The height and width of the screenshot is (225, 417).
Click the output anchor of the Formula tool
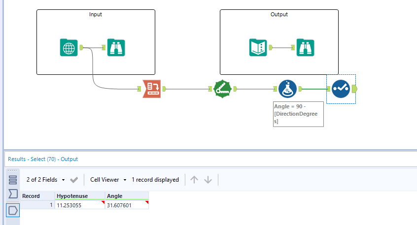pos(300,89)
